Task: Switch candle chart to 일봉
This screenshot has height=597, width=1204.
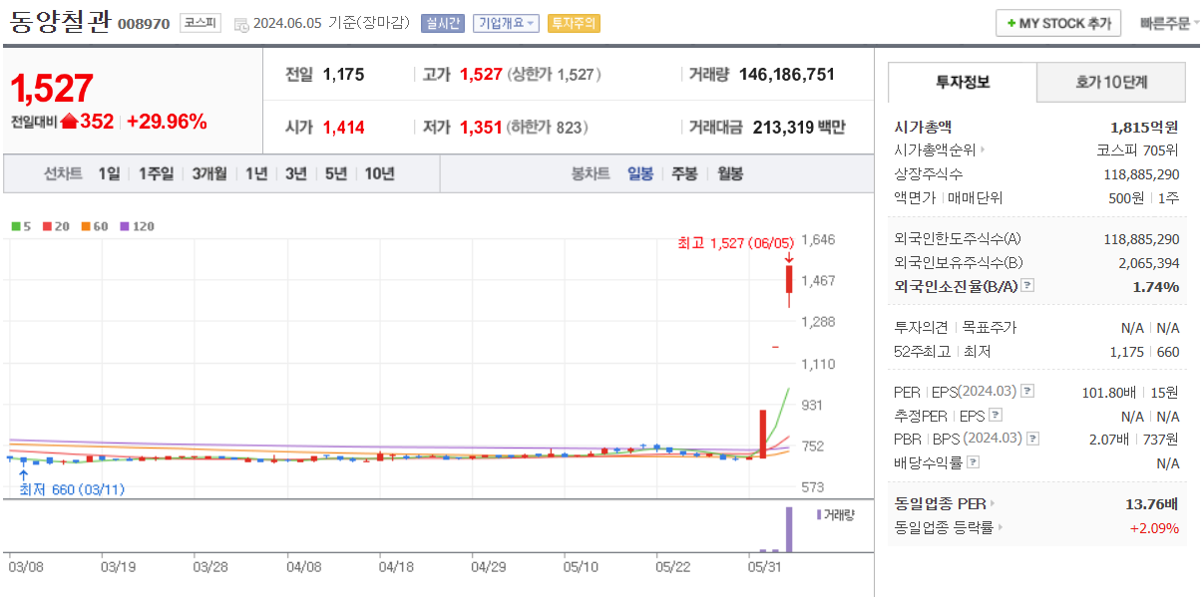Action: 640,173
